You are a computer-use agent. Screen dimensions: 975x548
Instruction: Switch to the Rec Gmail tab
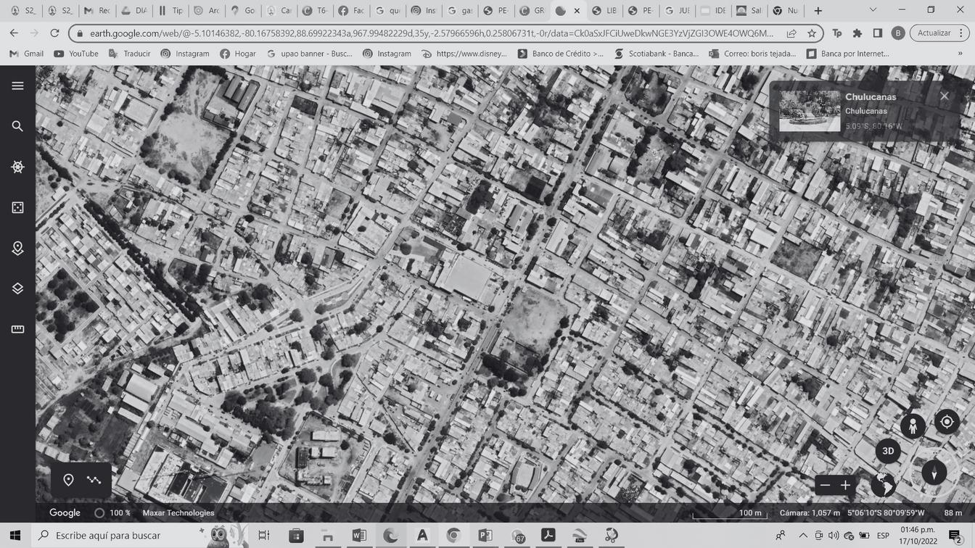pyautogui.click(x=96, y=11)
